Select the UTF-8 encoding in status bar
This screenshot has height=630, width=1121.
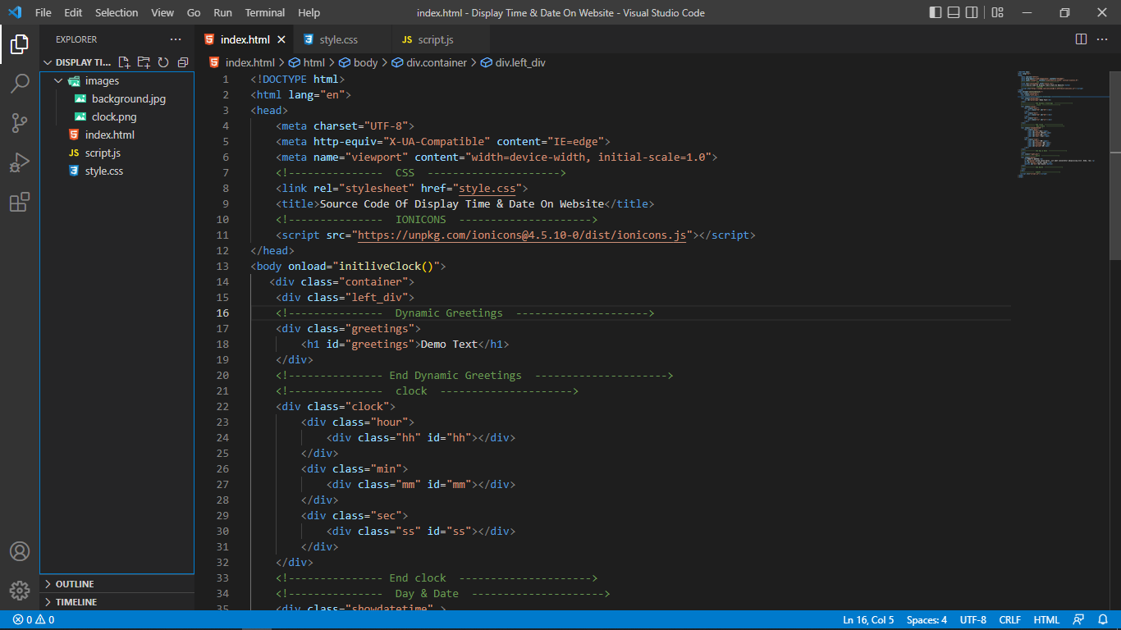point(972,619)
